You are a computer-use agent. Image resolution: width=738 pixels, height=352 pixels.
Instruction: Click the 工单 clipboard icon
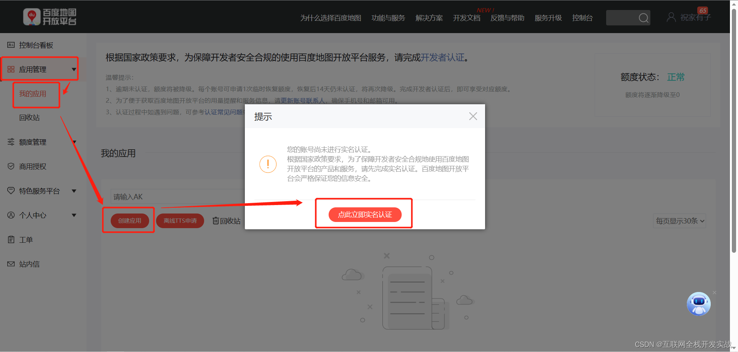point(11,239)
